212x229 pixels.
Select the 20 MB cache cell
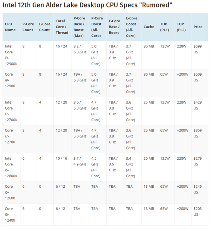coord(149,158)
